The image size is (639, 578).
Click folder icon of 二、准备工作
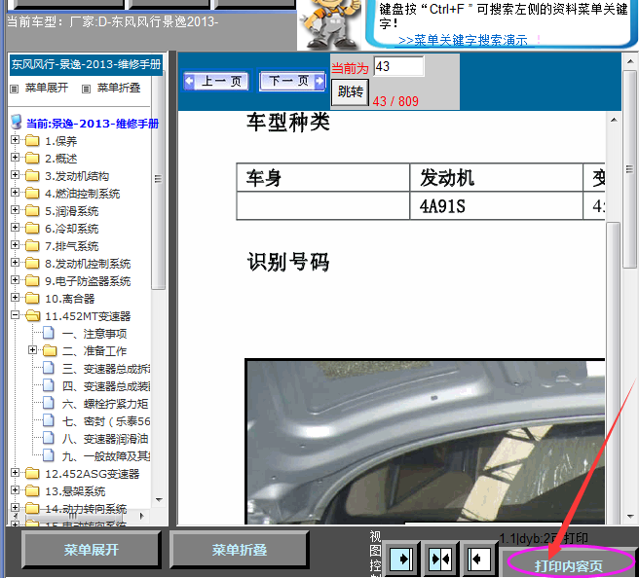click(x=50, y=350)
